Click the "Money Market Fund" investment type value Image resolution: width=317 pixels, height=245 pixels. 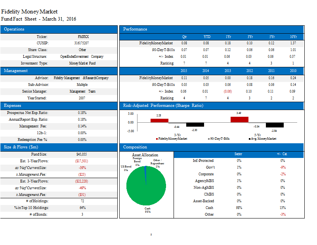82,63
